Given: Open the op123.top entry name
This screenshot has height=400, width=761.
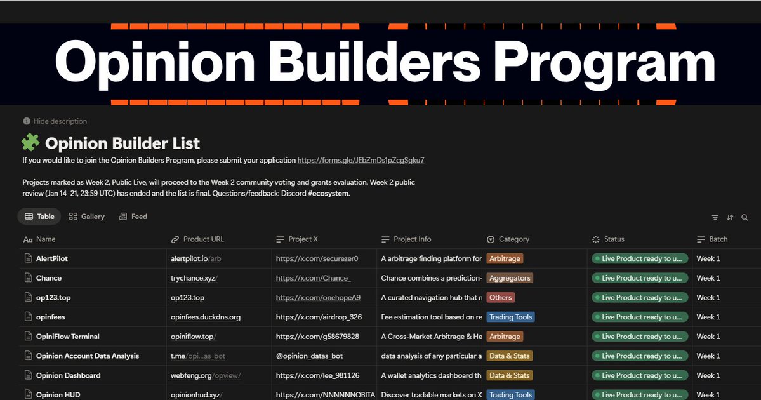Looking at the screenshot, I should click(53, 298).
